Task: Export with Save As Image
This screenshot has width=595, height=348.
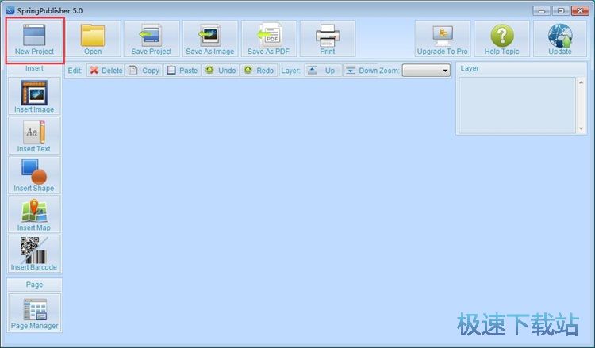Action: pyautogui.click(x=210, y=39)
